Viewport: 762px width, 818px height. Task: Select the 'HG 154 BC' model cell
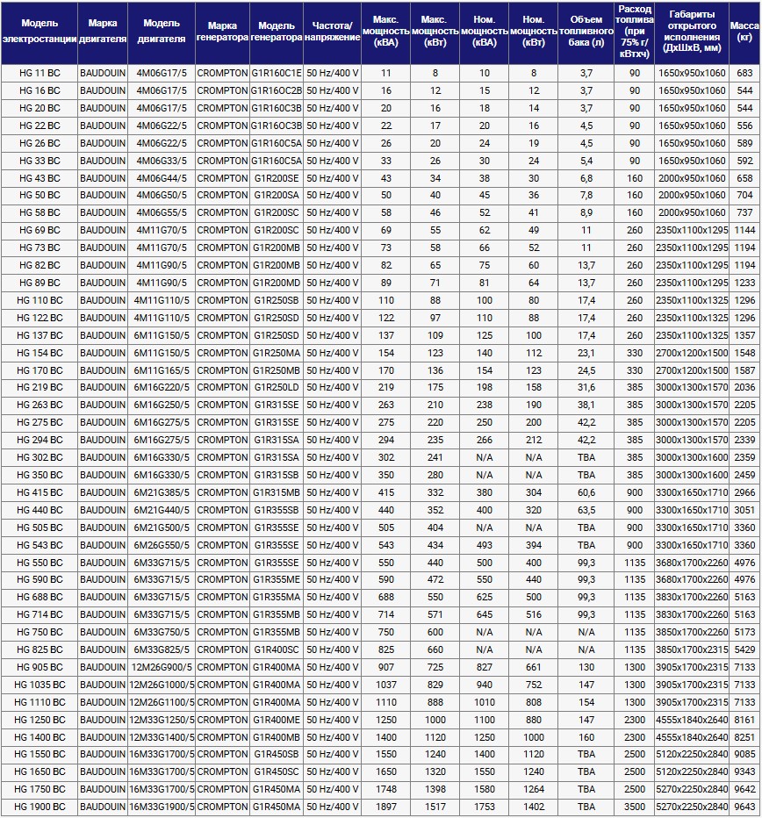[x=40, y=353]
